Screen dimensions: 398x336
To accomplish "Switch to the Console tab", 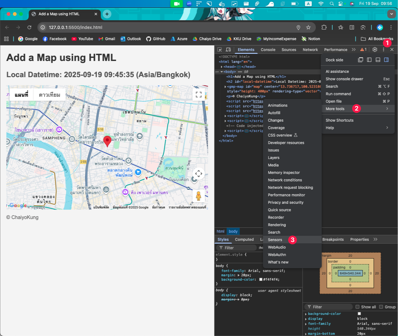I will click(268, 49).
